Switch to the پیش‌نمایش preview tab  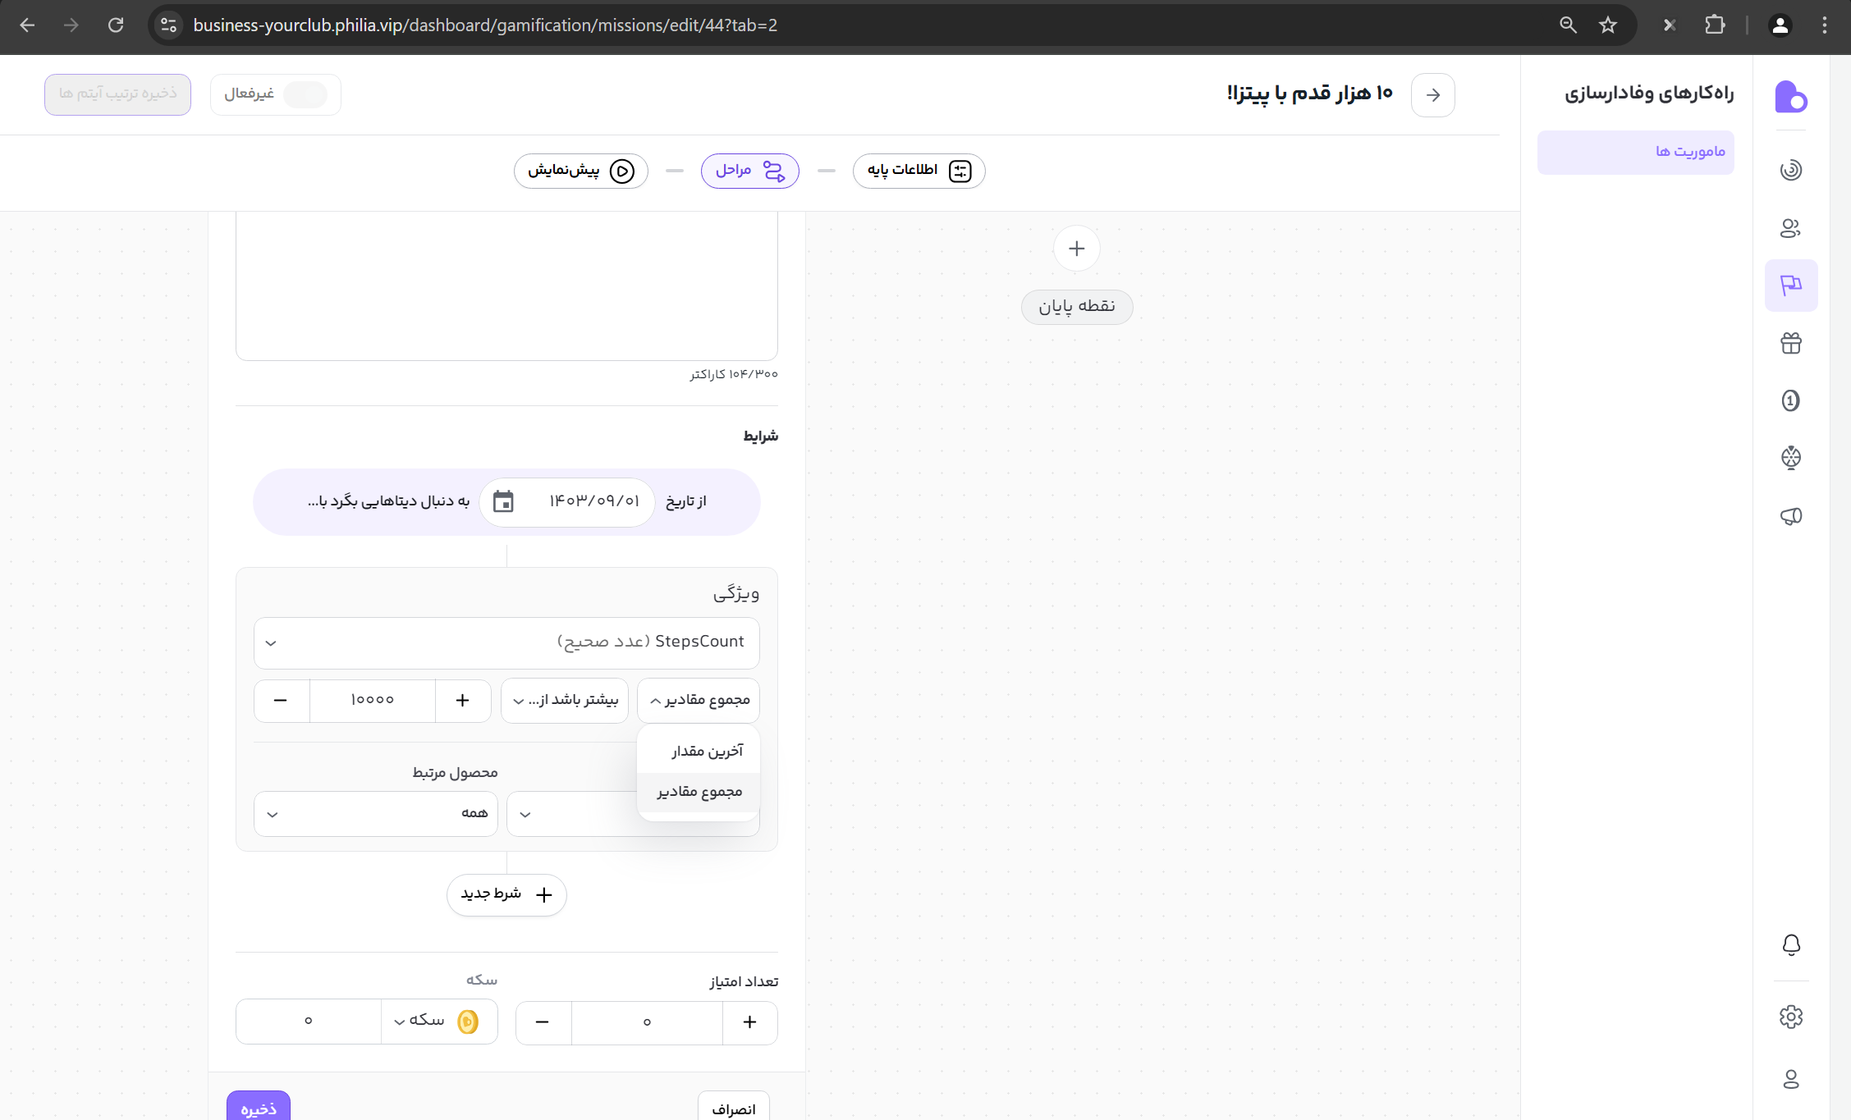click(580, 171)
